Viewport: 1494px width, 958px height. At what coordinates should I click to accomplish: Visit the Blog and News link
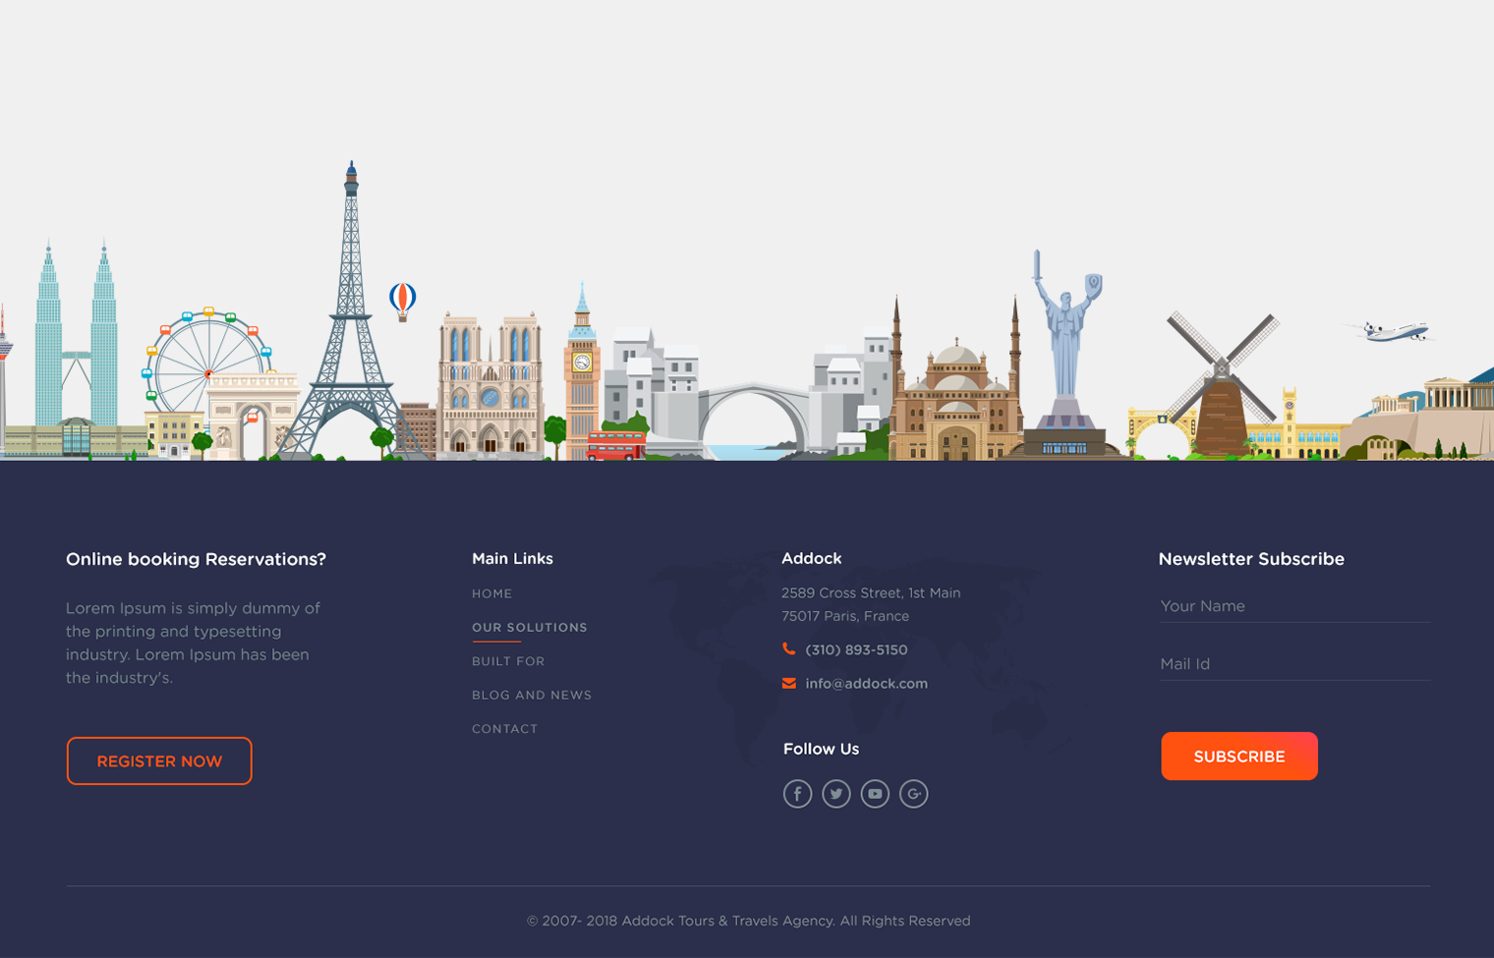click(x=532, y=695)
